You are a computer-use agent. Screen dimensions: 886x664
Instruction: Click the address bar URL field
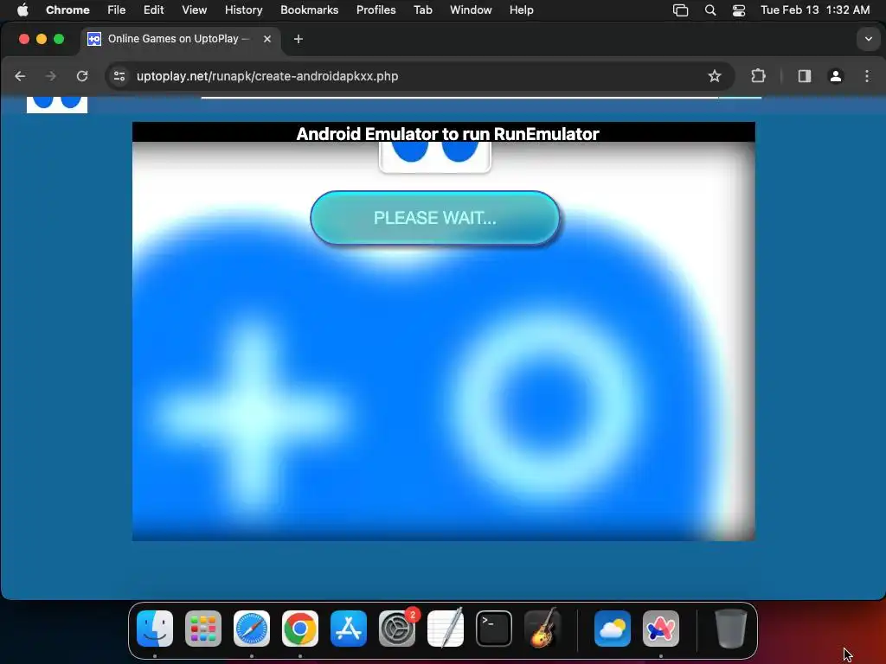point(418,76)
